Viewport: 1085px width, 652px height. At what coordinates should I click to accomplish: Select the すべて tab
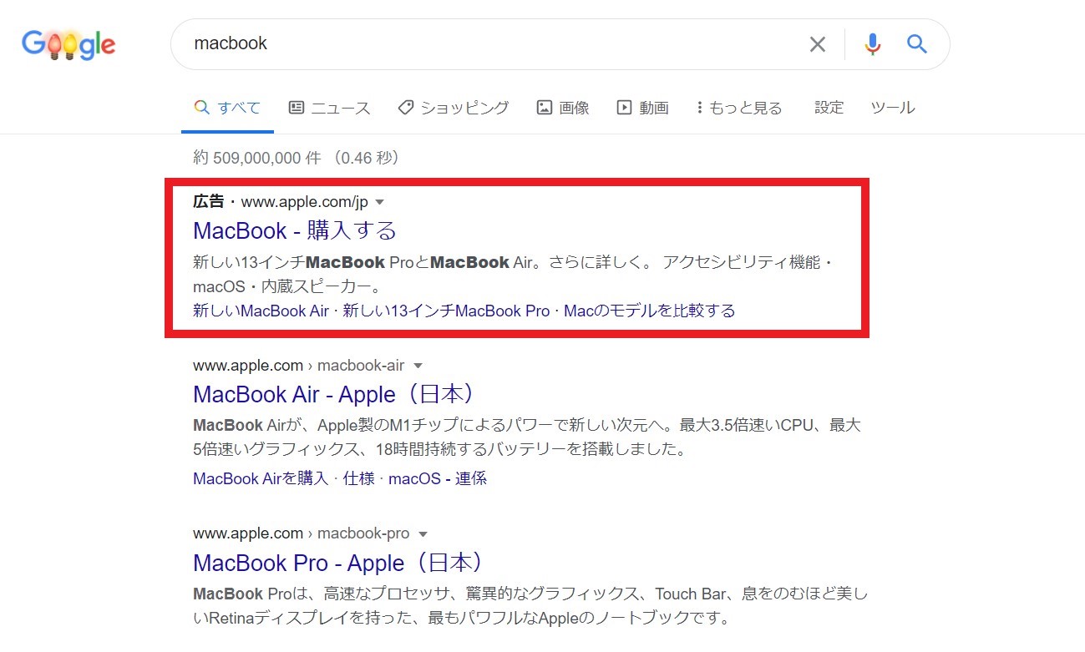(227, 108)
